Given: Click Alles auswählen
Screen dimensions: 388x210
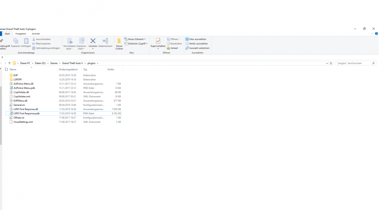Looking at the screenshot, I should pyautogui.click(x=196, y=39).
